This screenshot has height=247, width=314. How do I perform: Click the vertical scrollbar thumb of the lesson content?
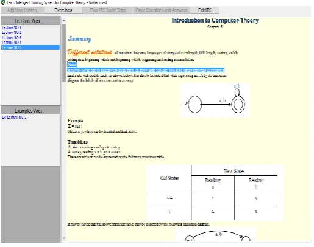coord(64,53)
